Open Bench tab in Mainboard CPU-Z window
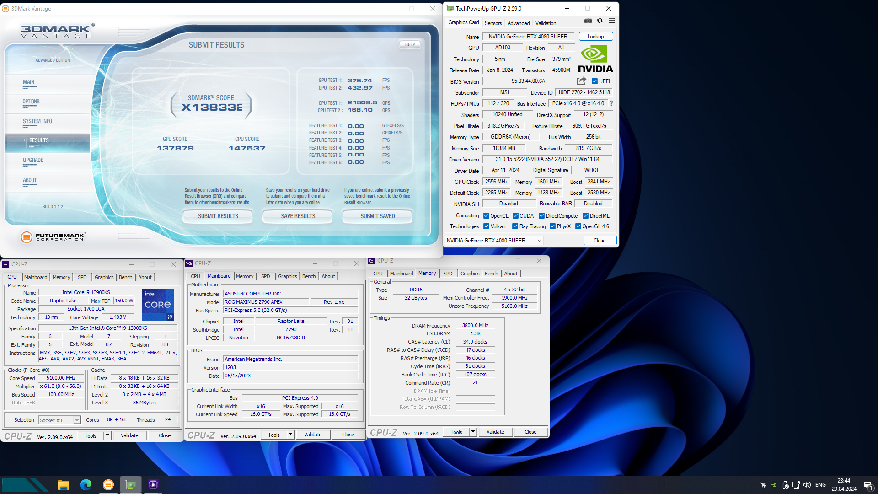The width and height of the screenshot is (878, 494). click(309, 276)
